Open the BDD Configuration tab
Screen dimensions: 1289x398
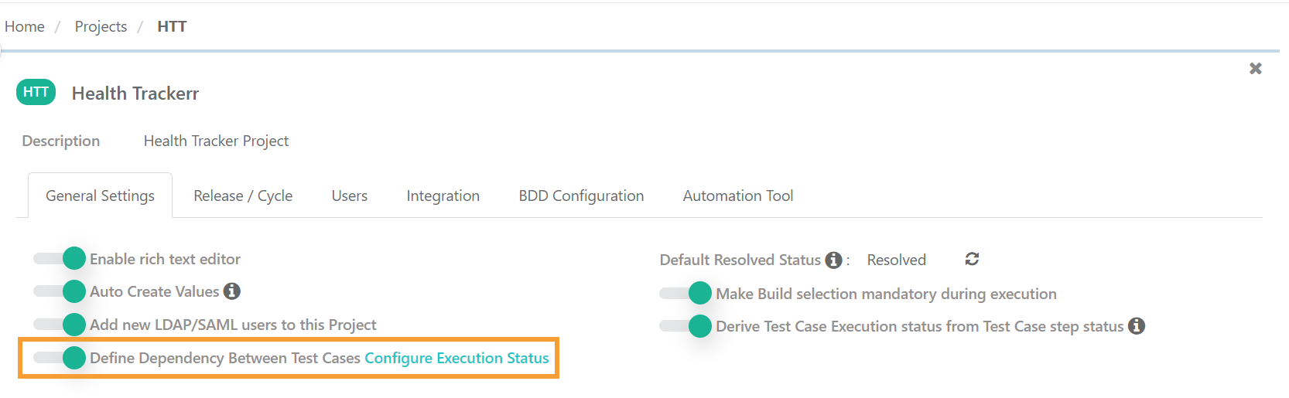click(x=581, y=196)
